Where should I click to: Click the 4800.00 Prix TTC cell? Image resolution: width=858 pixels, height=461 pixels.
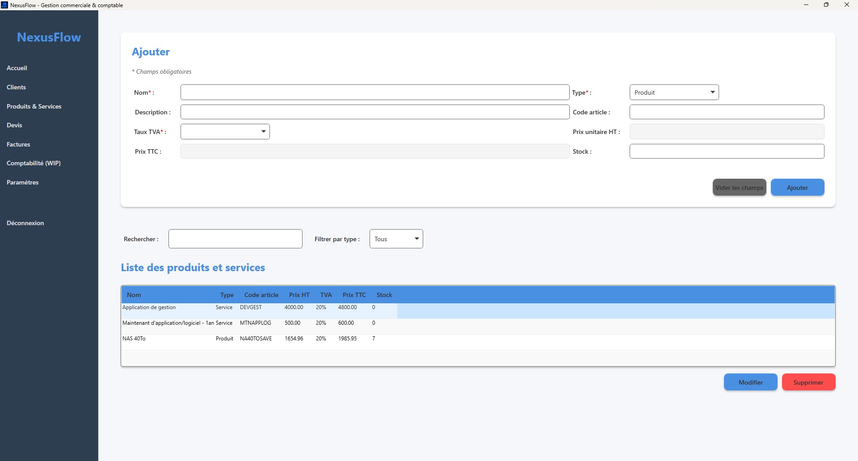coord(347,307)
